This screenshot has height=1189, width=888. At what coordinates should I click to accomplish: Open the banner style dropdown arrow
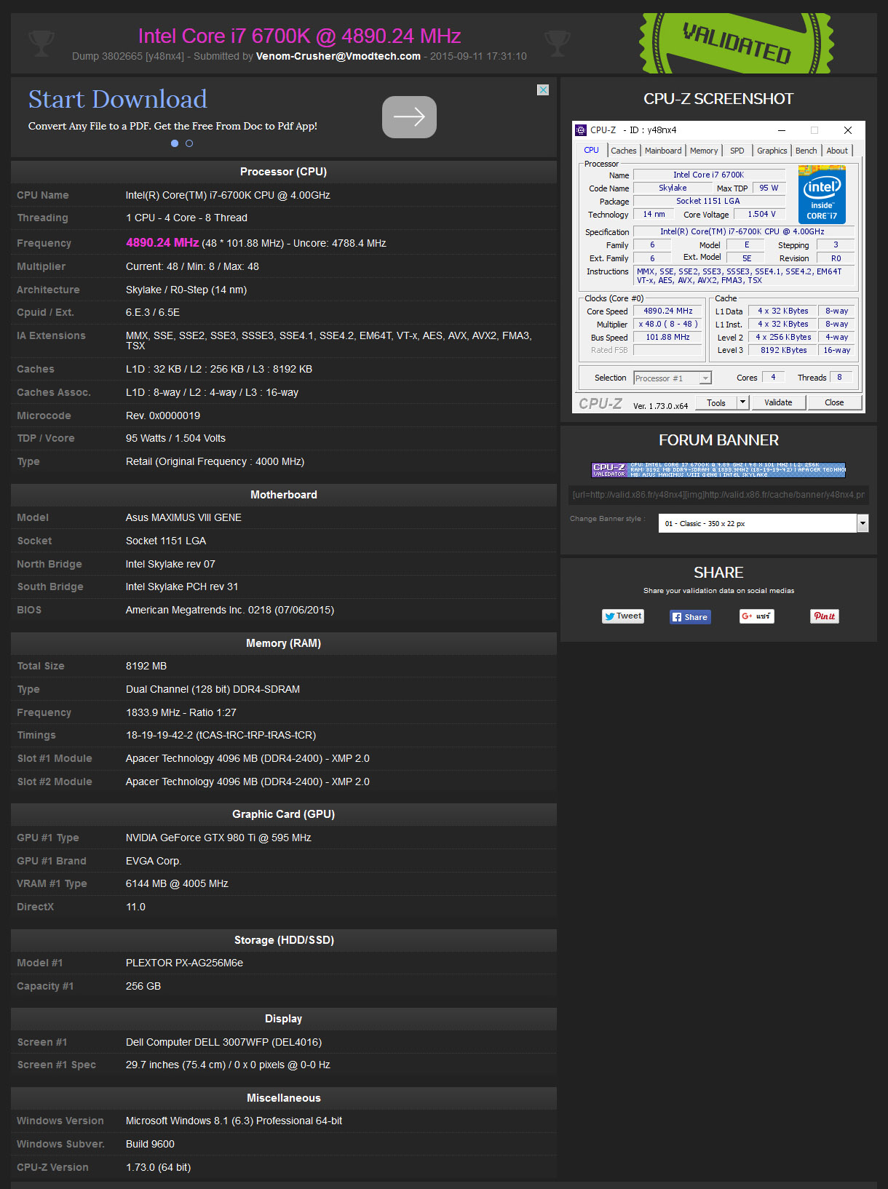pyautogui.click(x=863, y=523)
